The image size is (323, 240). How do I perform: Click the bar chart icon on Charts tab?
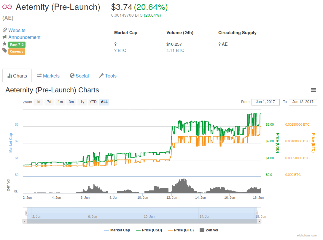pyautogui.click(x=10, y=76)
